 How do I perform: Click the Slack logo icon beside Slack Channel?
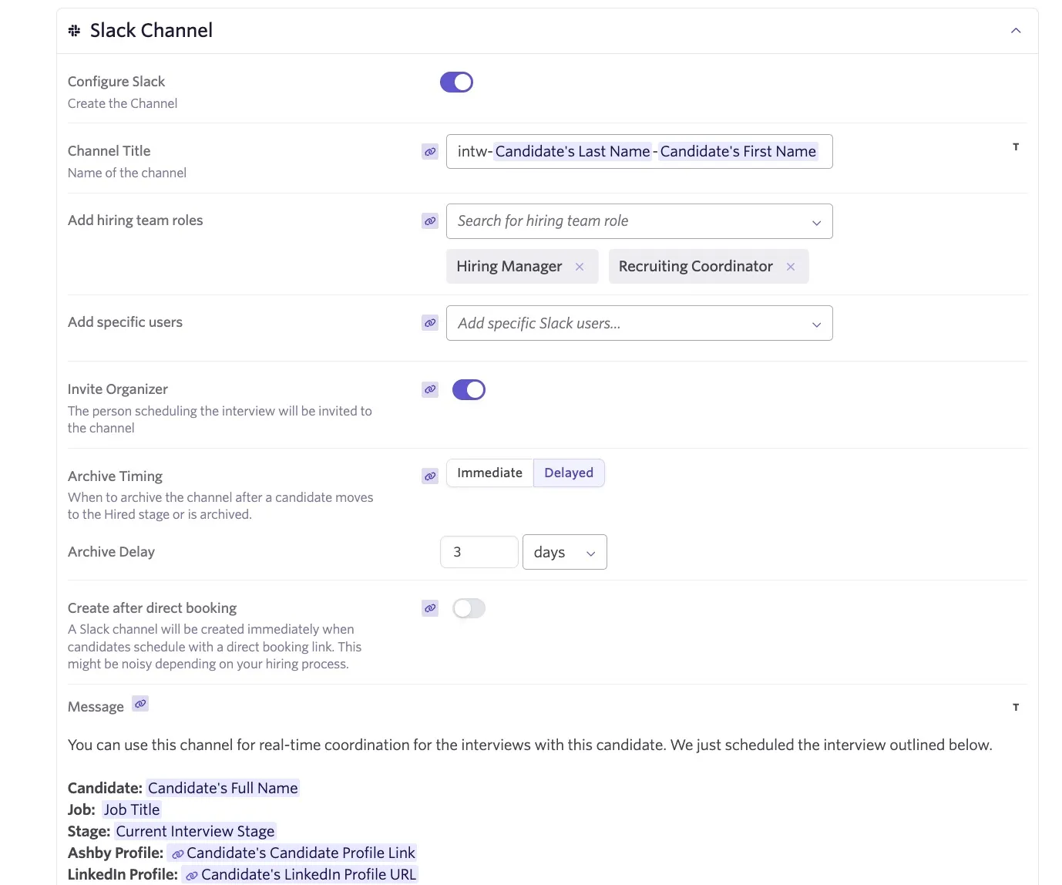click(74, 31)
